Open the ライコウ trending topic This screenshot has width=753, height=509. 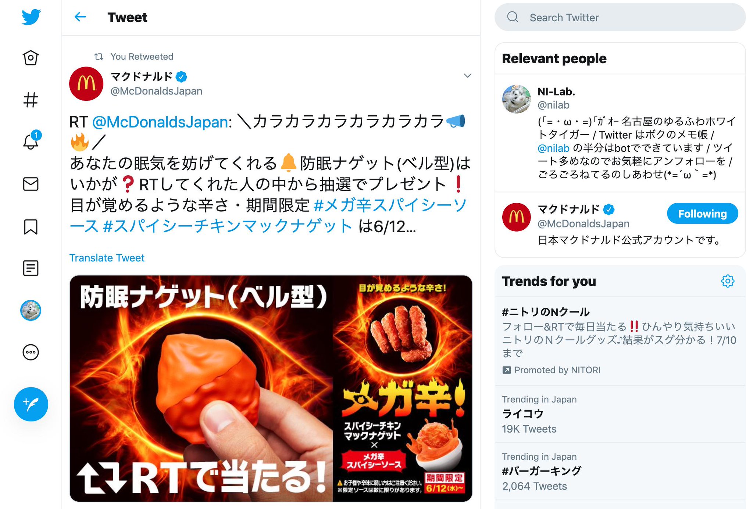pos(620,414)
